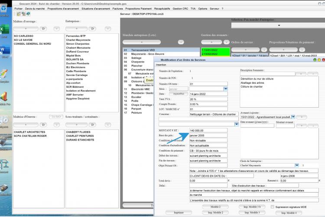Click the Numéro OS texte field
The width and height of the screenshot is (325, 217).
point(208,84)
